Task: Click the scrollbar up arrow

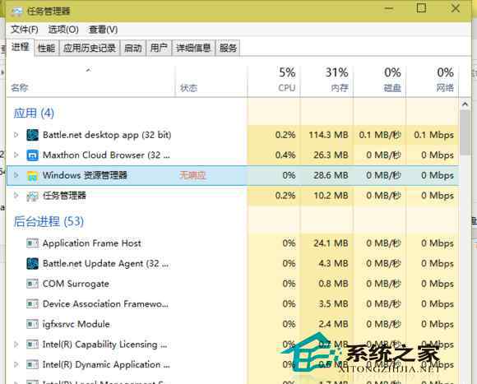Action: coord(465,104)
